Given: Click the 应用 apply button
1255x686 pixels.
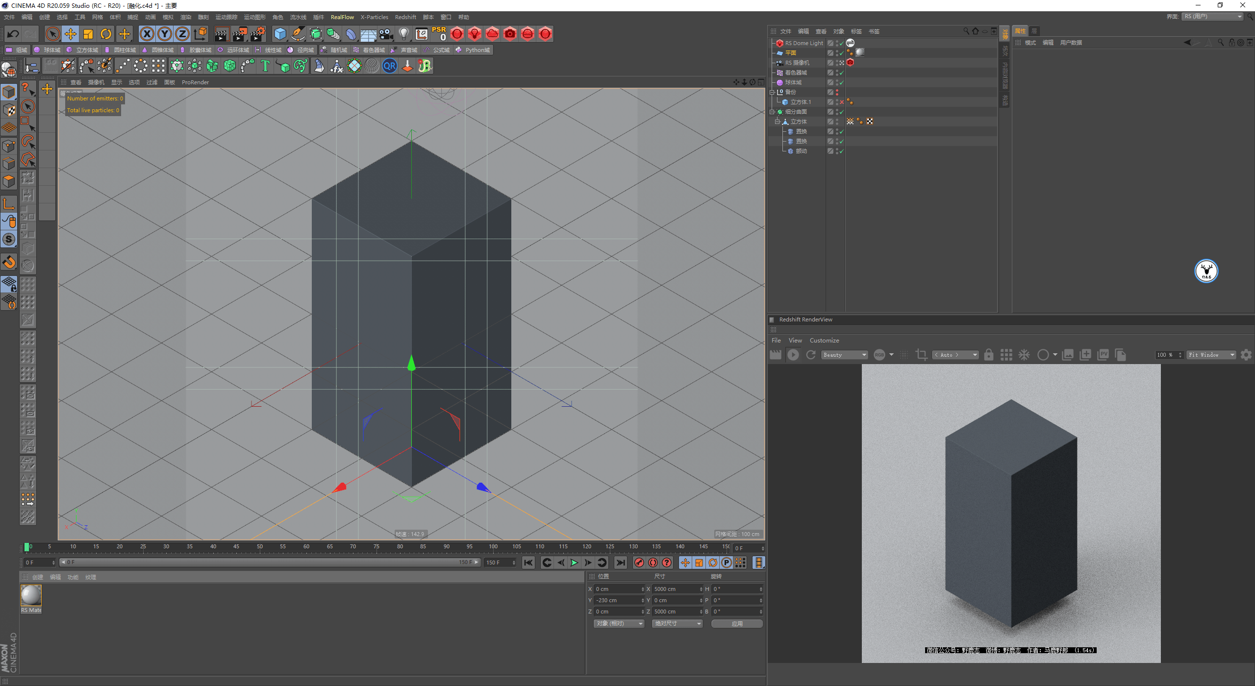Looking at the screenshot, I should pyautogui.click(x=737, y=623).
